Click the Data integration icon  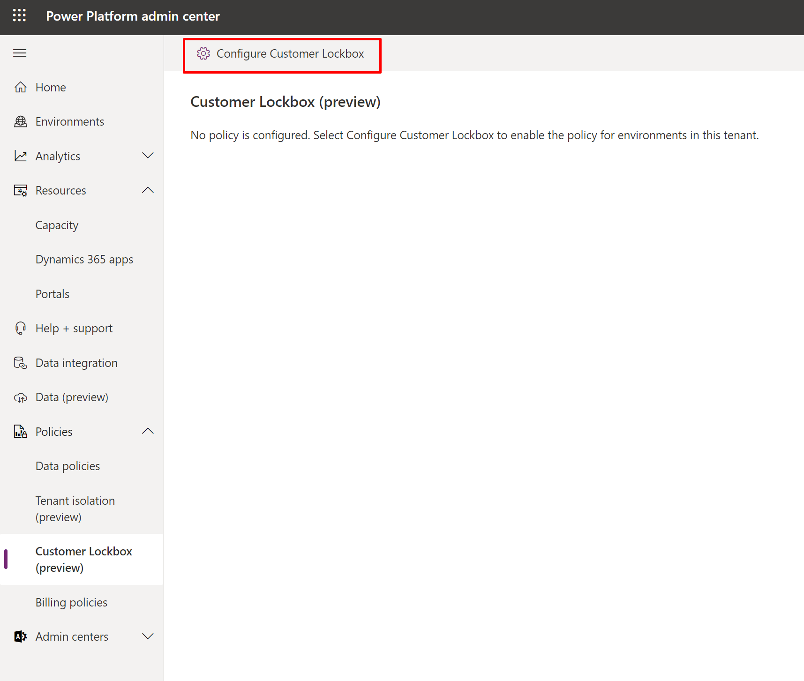coord(21,362)
